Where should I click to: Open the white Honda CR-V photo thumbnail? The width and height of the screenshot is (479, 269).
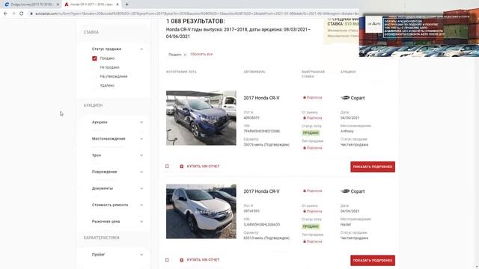[x=201, y=211]
